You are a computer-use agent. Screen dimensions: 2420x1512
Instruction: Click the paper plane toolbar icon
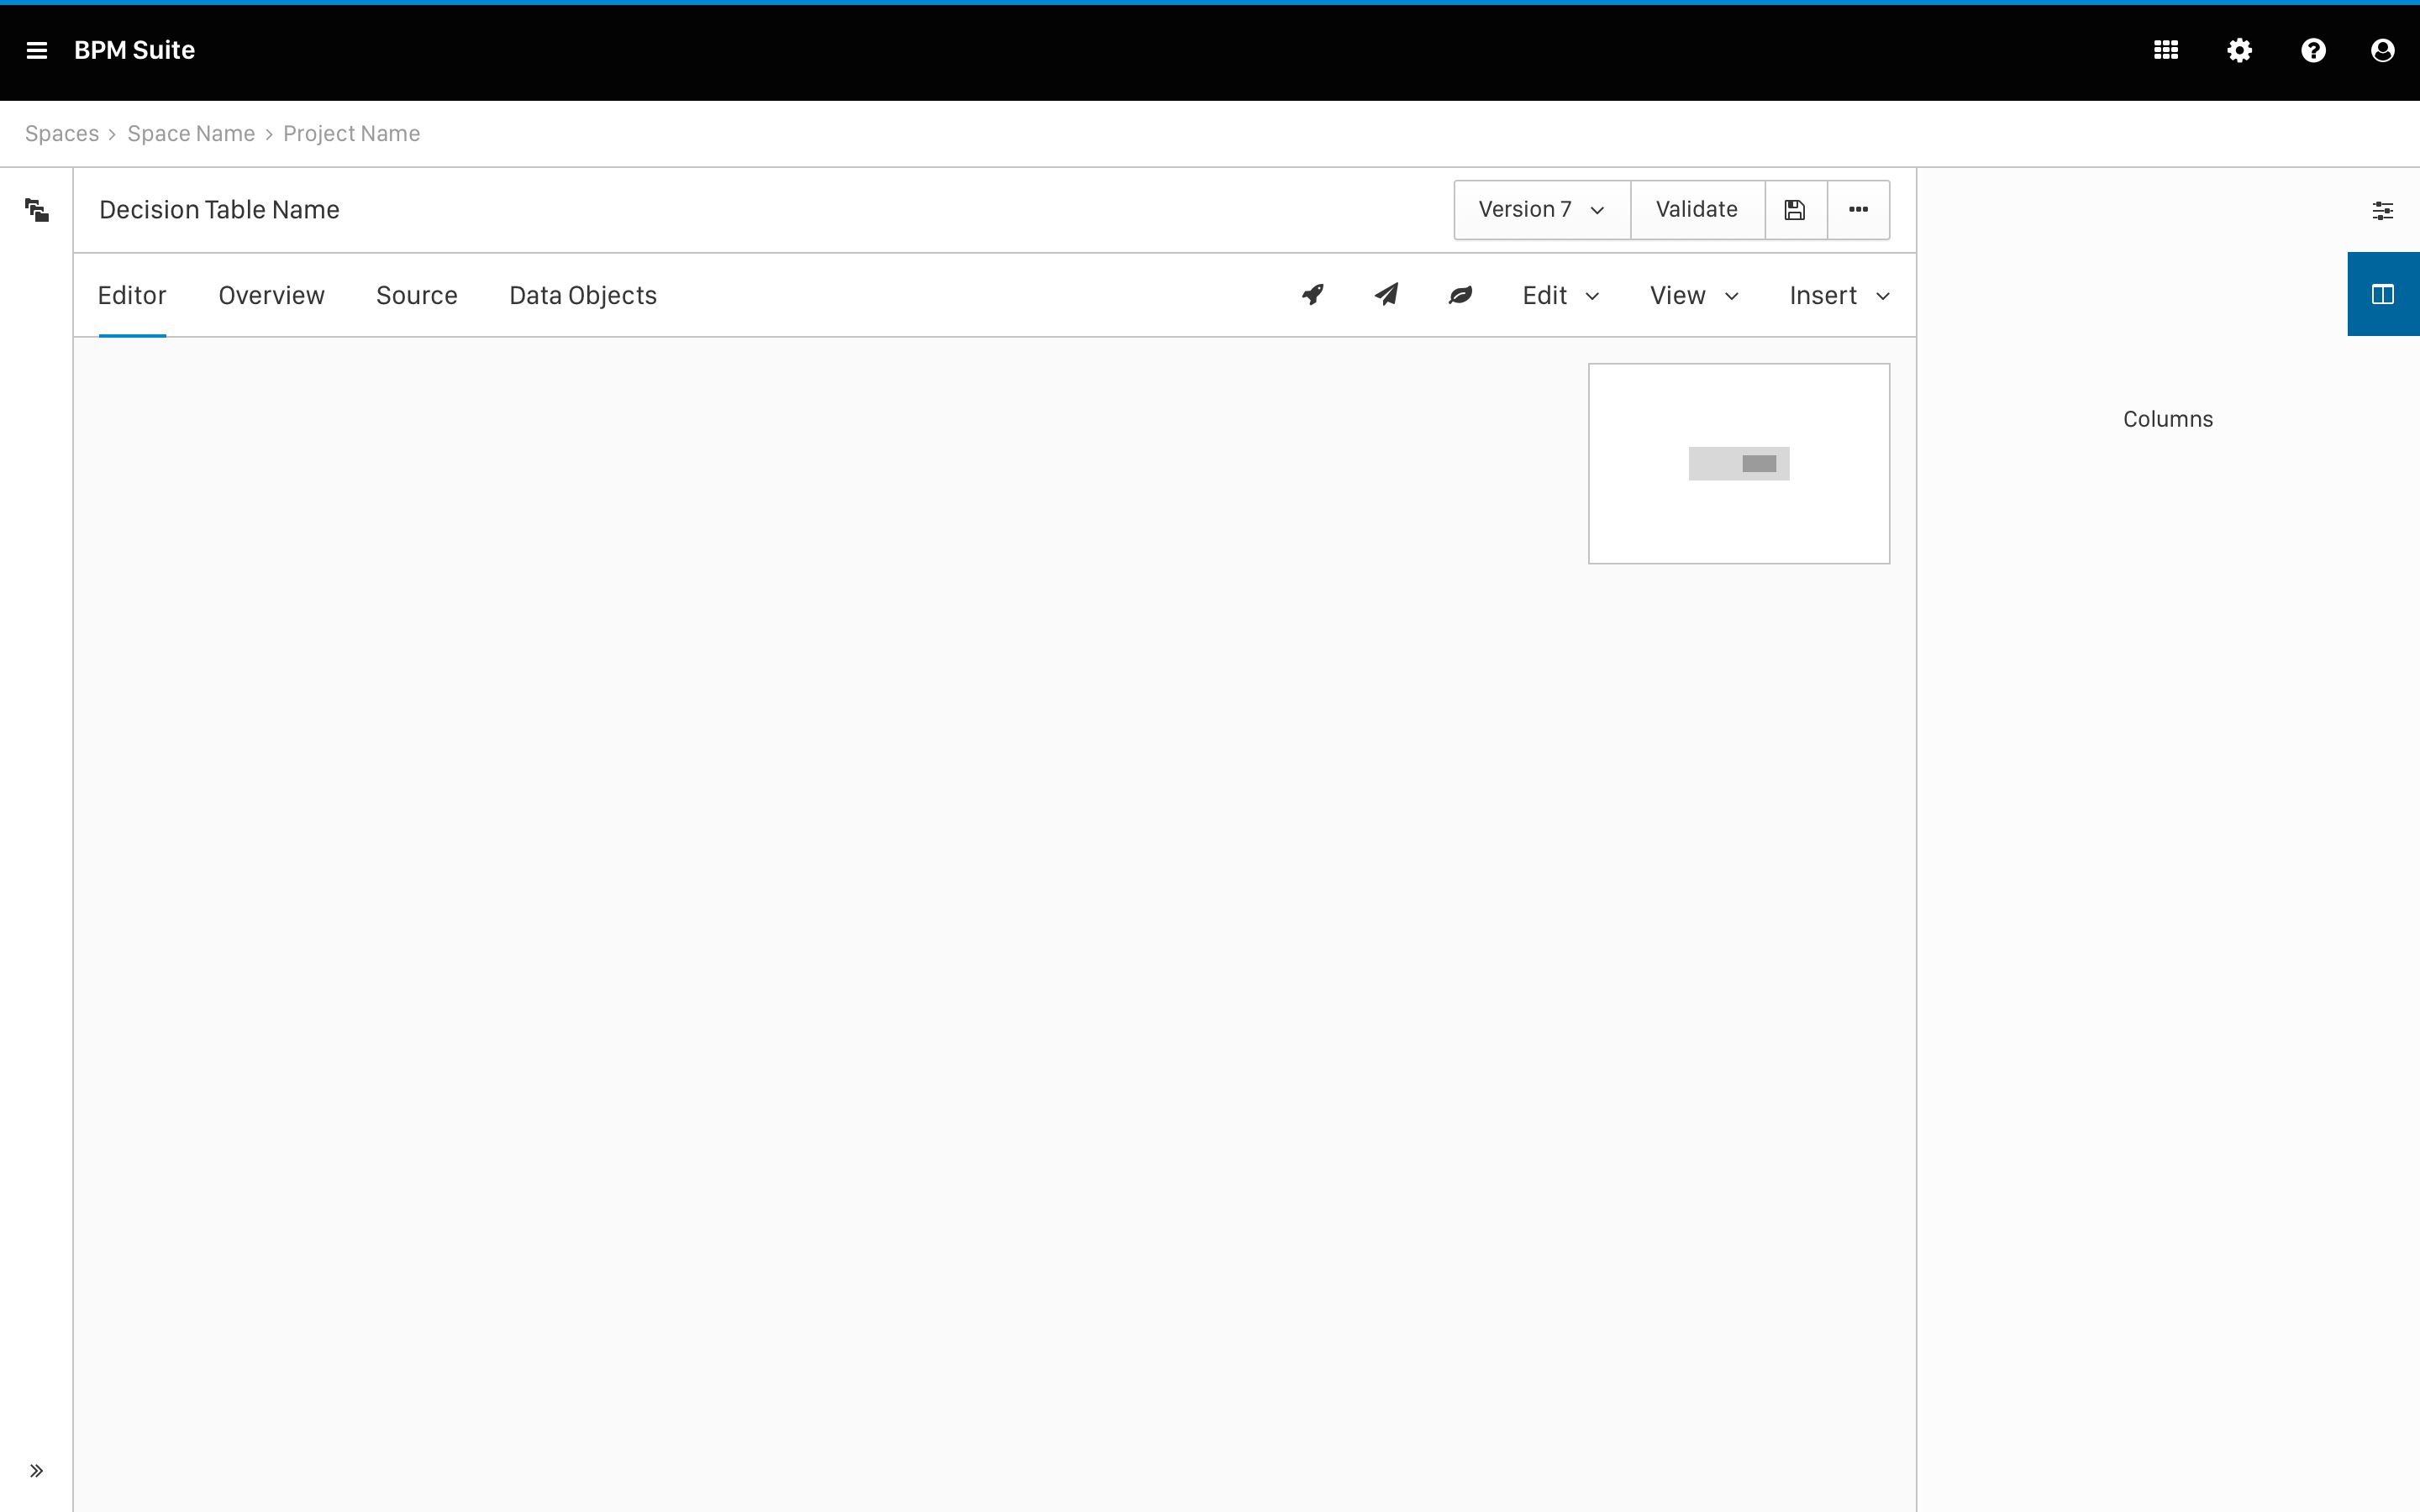point(1387,295)
